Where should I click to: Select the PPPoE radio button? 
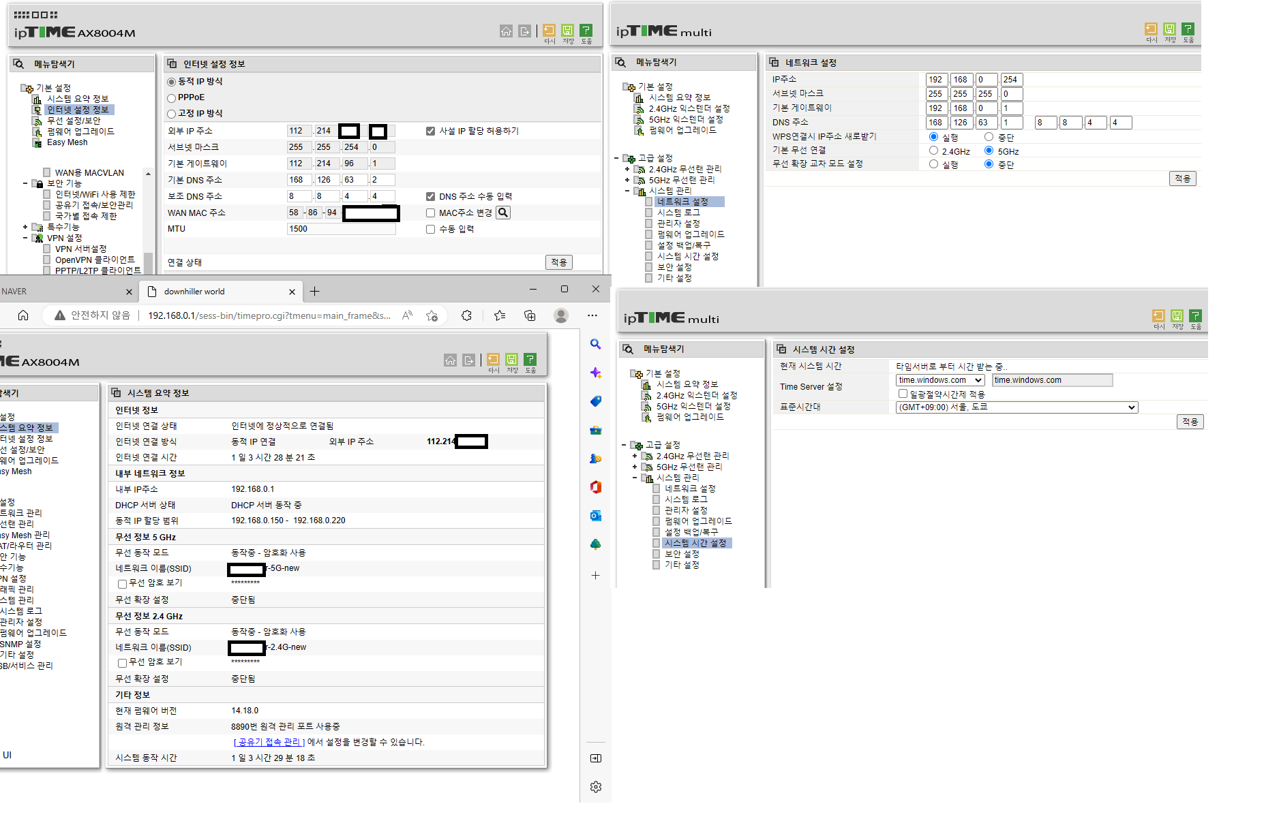pos(172,98)
